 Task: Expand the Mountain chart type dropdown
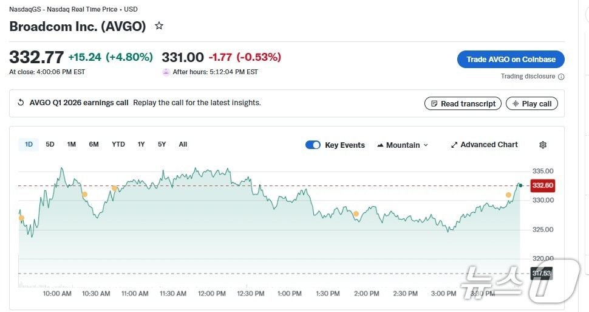403,145
